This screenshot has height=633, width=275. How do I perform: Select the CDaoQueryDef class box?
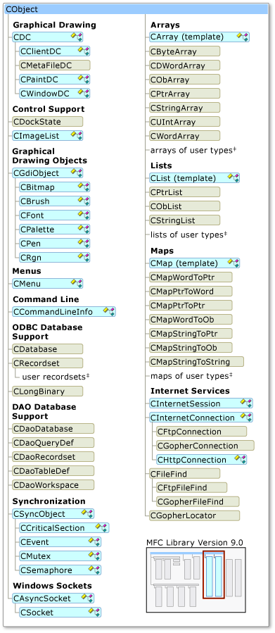click(x=53, y=442)
